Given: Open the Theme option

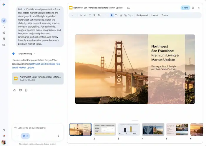Looking at the screenshot, I should (x=165, y=15).
